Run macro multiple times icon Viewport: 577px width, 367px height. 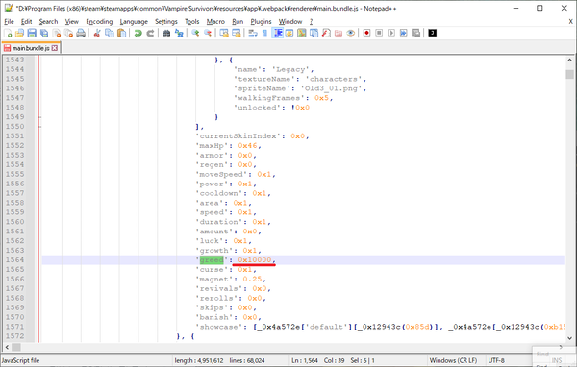click(x=404, y=34)
